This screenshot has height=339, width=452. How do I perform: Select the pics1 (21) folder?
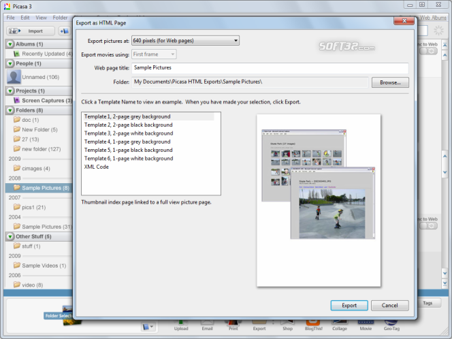tap(29, 207)
